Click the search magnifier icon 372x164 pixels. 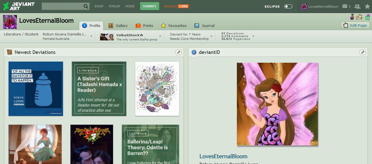[86, 7]
